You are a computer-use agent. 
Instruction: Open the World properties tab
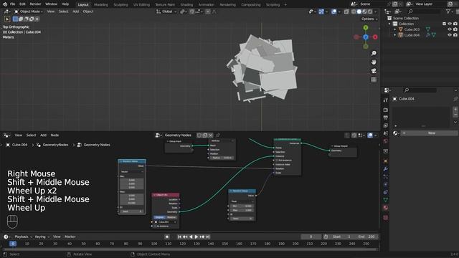pyautogui.click(x=386, y=141)
